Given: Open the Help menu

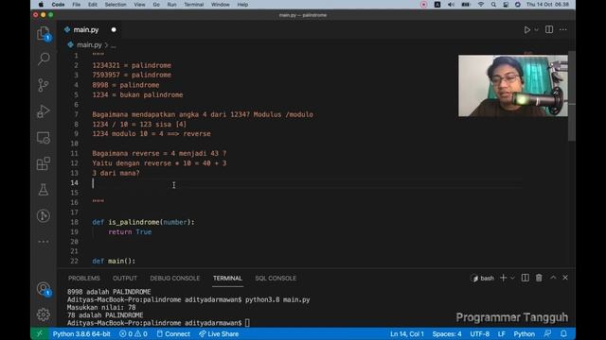Looking at the screenshot, I should coord(242,5).
